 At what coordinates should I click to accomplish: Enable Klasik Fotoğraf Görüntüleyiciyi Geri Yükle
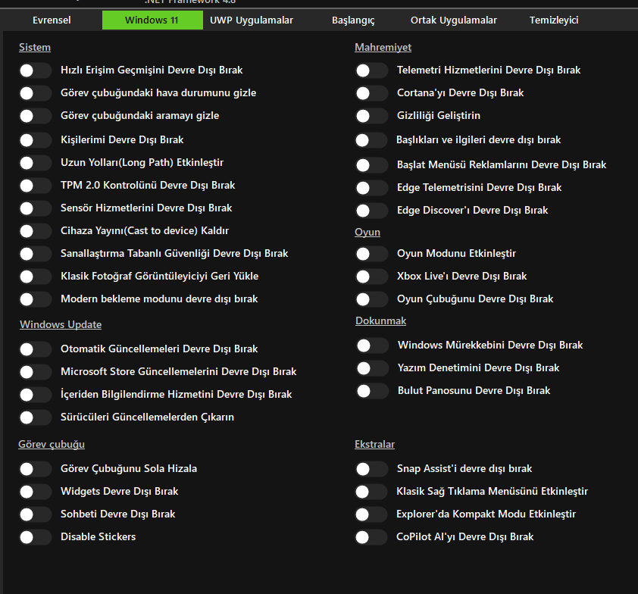coord(35,277)
